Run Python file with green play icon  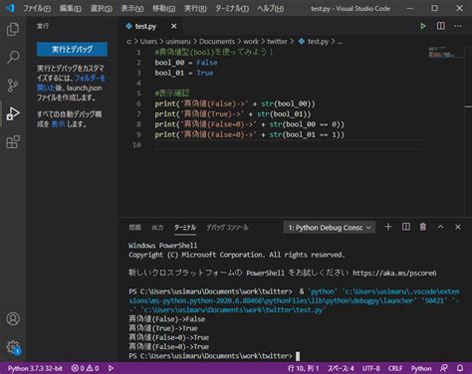423,26
